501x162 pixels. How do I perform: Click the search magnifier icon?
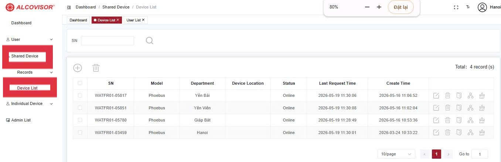click(149, 40)
